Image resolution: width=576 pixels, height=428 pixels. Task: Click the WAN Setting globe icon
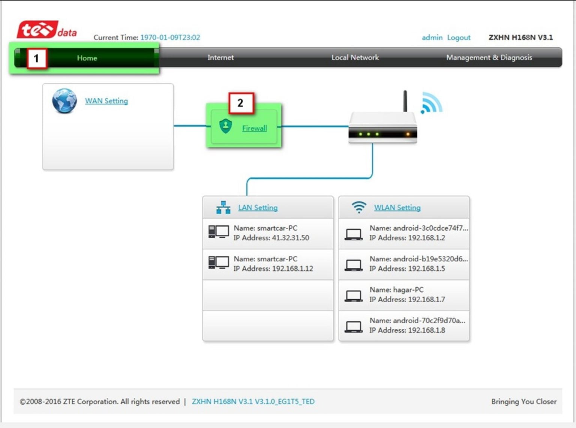[64, 101]
